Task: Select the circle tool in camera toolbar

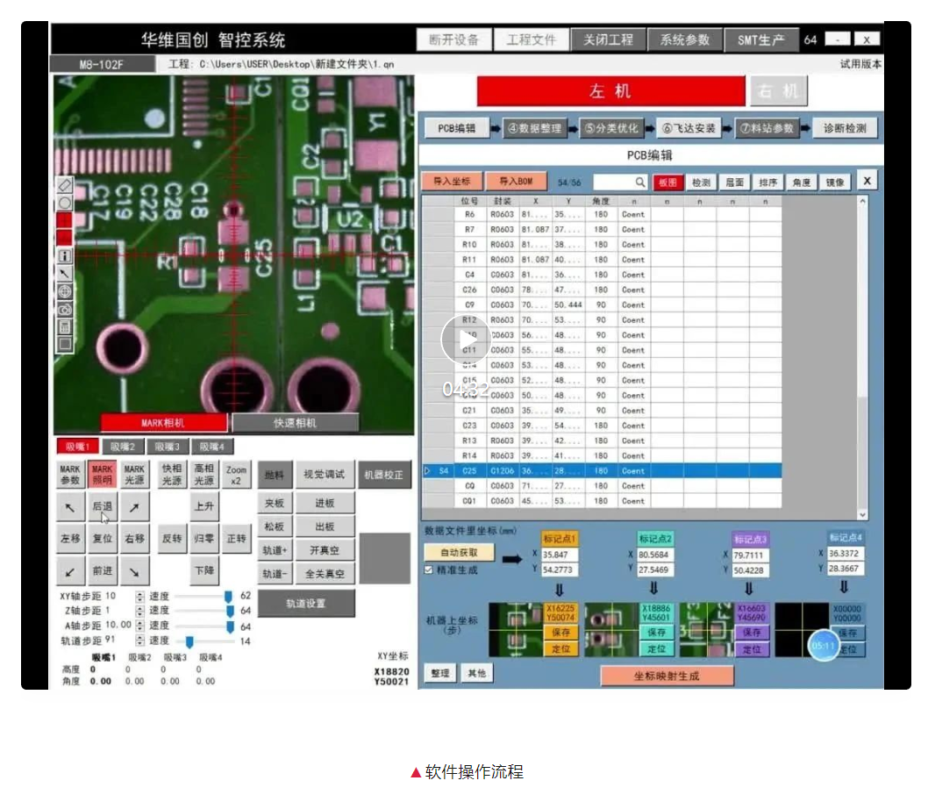Action: point(64,203)
